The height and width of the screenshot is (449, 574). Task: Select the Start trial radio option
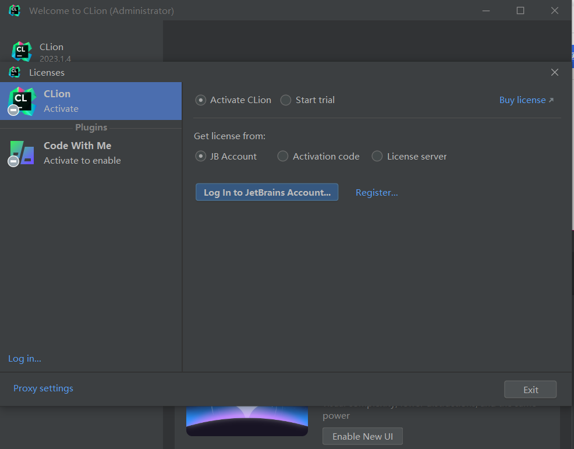286,100
